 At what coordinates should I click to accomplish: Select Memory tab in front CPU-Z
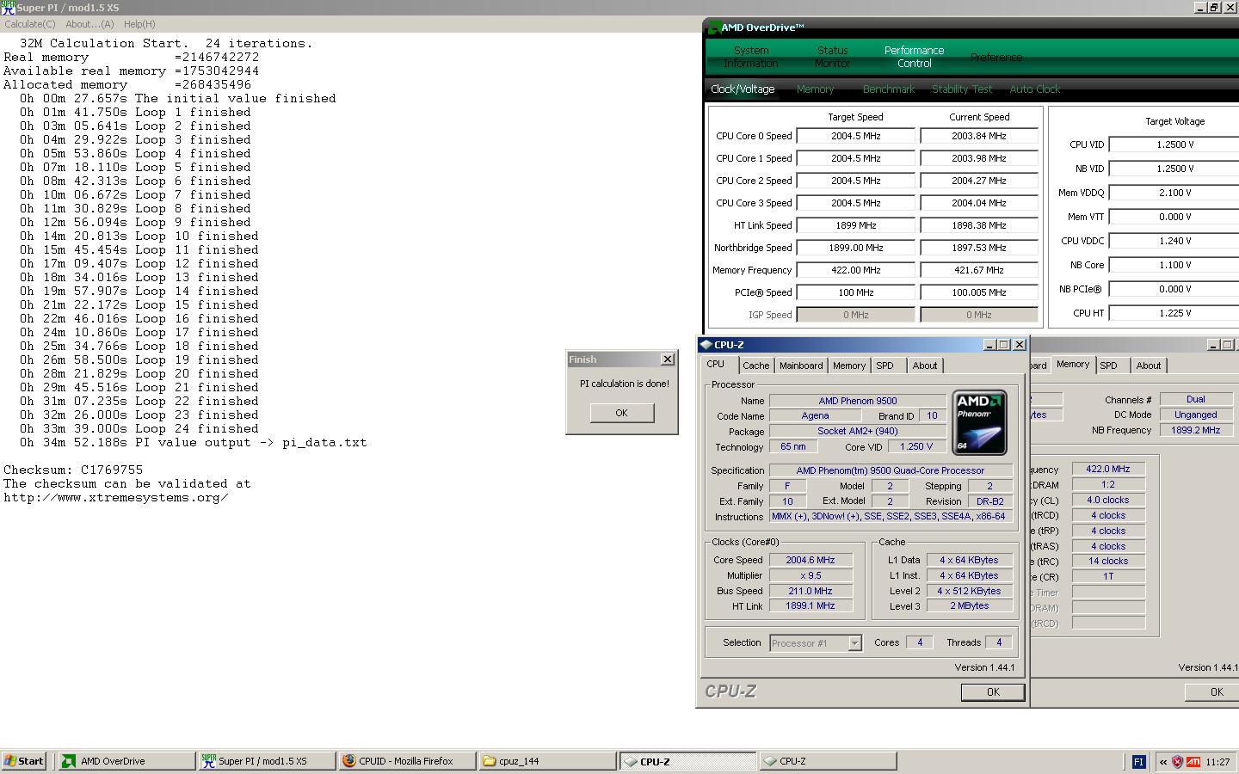849,365
